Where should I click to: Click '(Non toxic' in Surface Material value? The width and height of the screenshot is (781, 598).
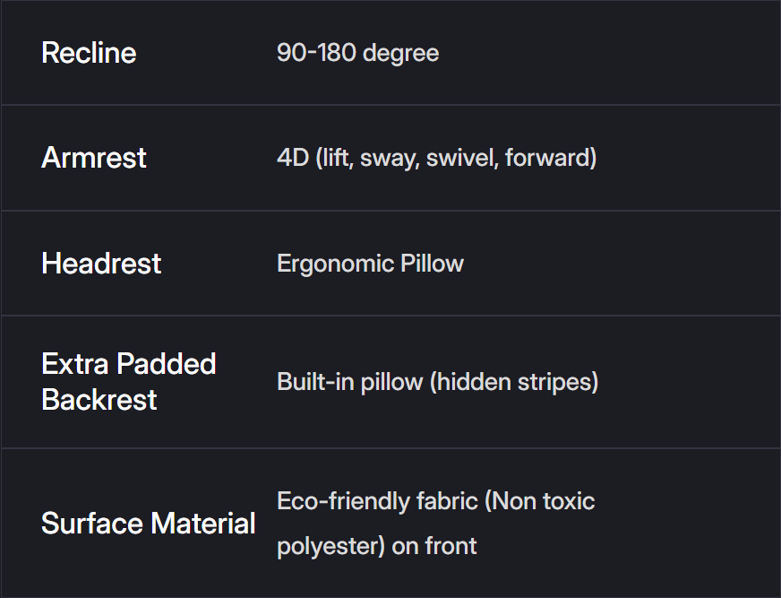point(540,500)
